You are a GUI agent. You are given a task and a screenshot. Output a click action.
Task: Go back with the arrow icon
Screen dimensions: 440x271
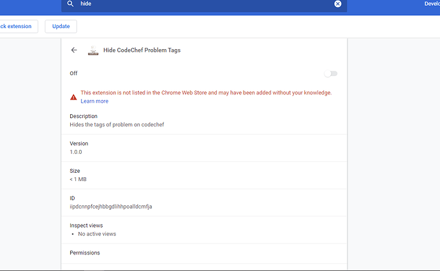point(74,50)
